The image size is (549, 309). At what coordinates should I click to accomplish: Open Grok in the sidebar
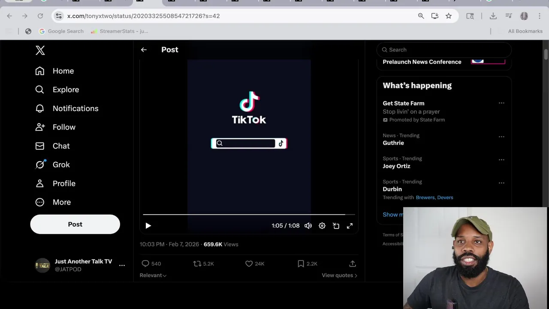coord(52,165)
